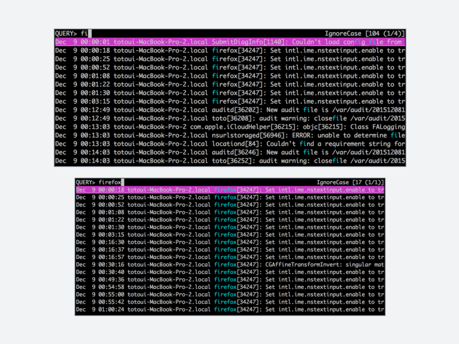This screenshot has width=459, height=344.
Task: Select the 00:03:15 line in the 'firefox' query terminal
Action: (x=230, y=234)
